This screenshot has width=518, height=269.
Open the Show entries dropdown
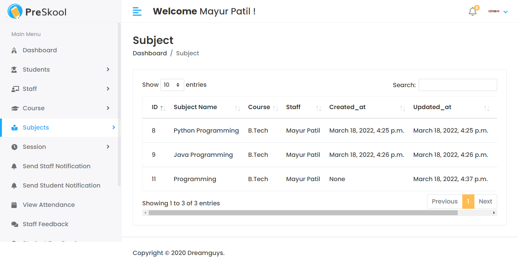[172, 84]
